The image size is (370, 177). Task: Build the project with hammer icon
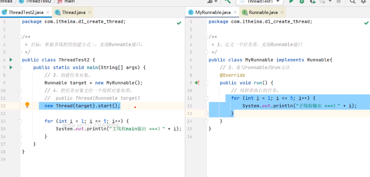[228, 2]
